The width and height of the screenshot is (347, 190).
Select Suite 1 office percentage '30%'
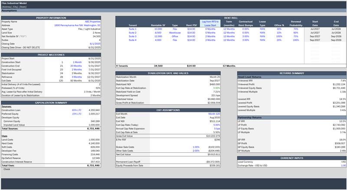pyautogui.click(x=279, y=29)
